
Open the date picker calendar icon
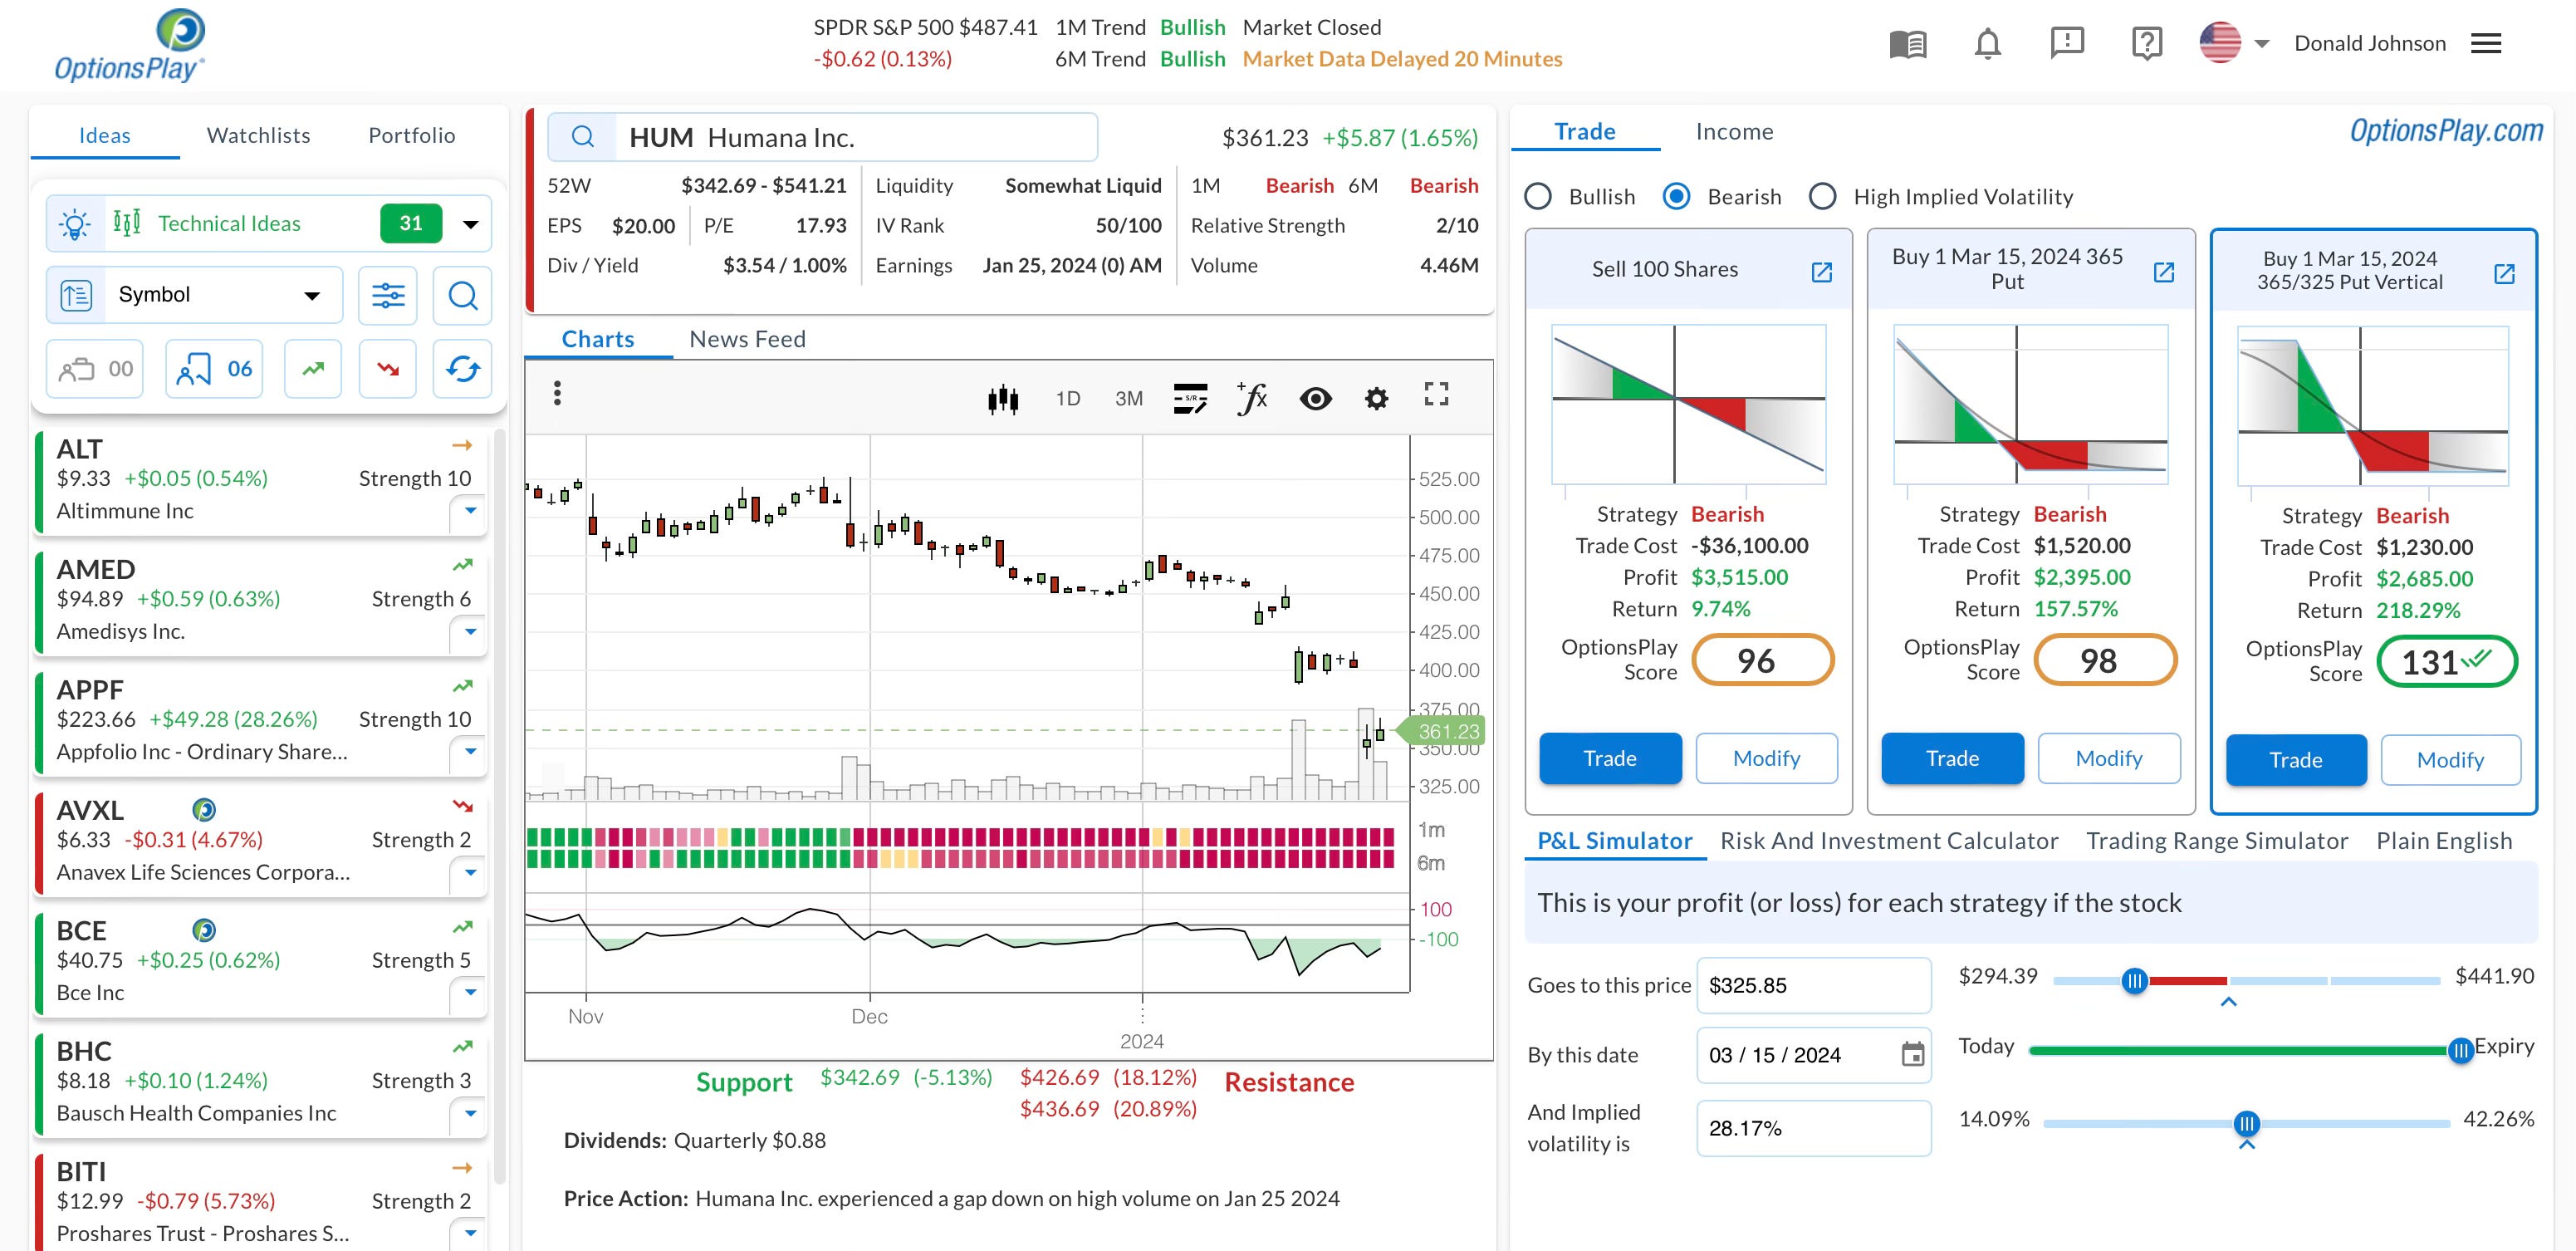1912,1054
